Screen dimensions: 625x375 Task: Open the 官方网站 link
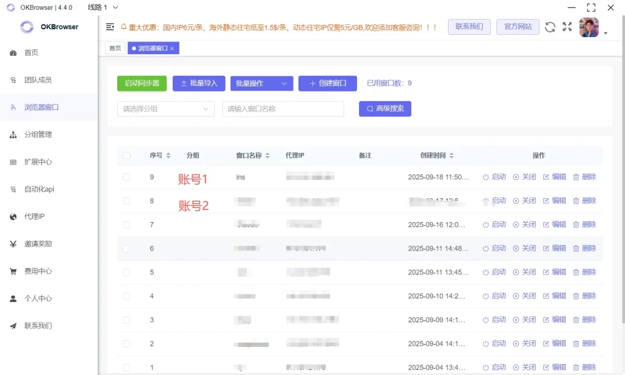pos(517,27)
